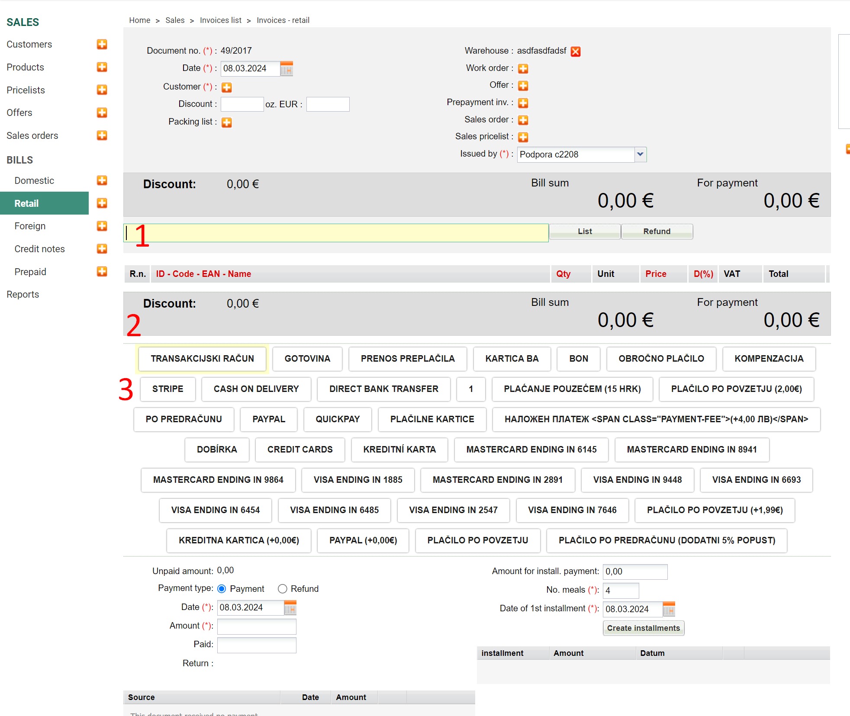Choose QUICKPAY payment method

tap(338, 419)
